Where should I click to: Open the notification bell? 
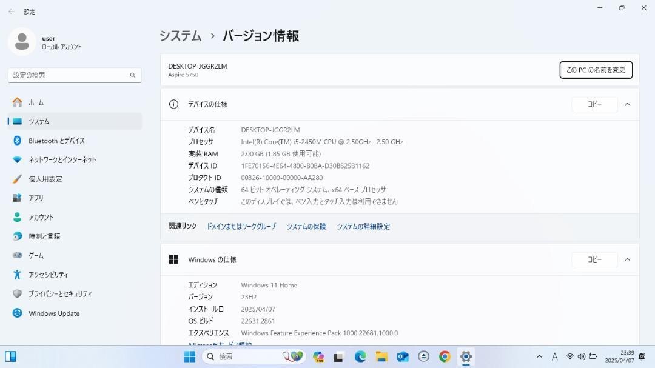[642, 356]
